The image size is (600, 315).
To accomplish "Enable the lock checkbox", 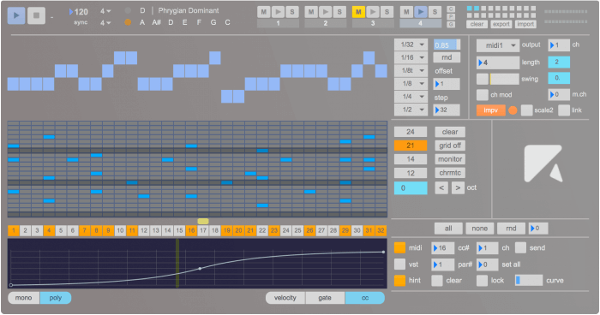I will coord(482,280).
